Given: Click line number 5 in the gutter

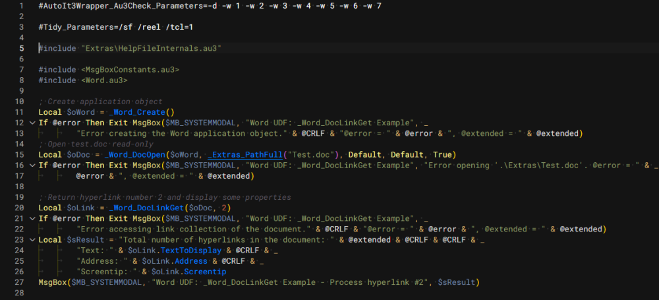Looking at the screenshot, I should pos(22,48).
